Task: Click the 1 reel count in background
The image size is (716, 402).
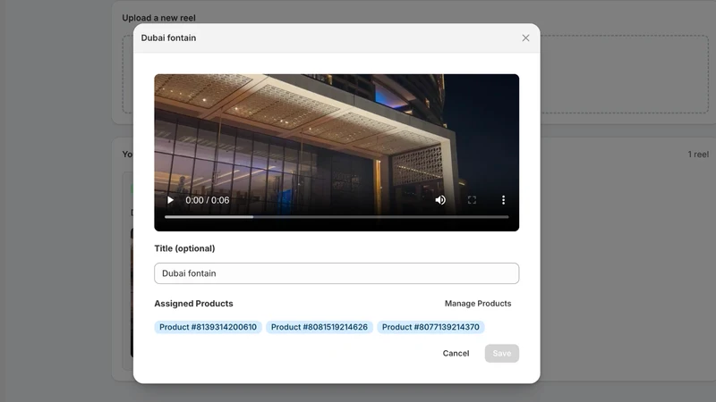Action: coord(698,155)
